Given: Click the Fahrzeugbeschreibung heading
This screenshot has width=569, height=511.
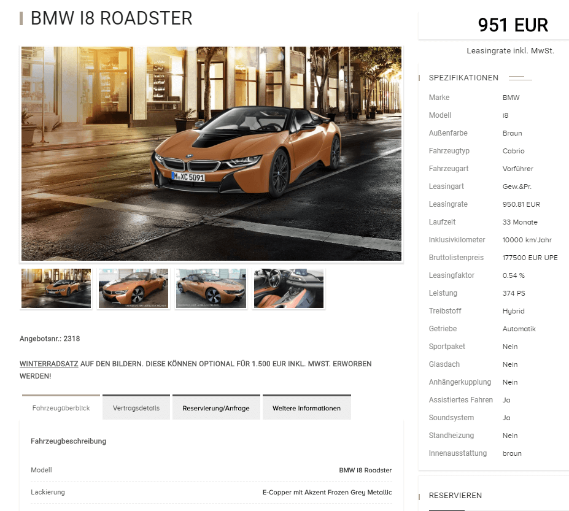Looking at the screenshot, I should (69, 441).
